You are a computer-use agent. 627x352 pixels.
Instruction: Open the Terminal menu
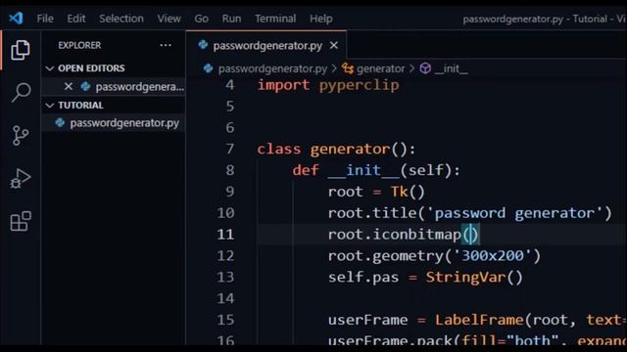coord(275,19)
